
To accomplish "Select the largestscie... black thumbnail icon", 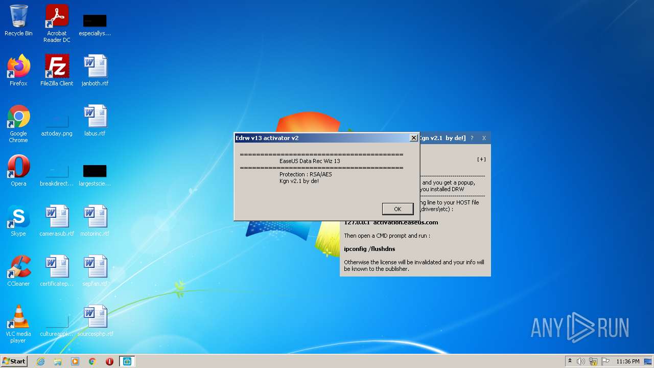I will 95,175.
